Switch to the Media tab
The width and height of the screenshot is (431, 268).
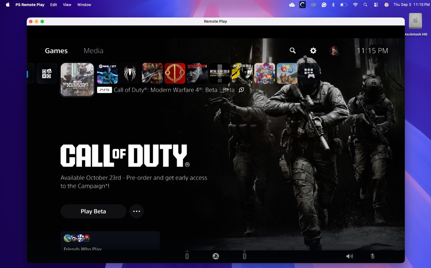(93, 51)
